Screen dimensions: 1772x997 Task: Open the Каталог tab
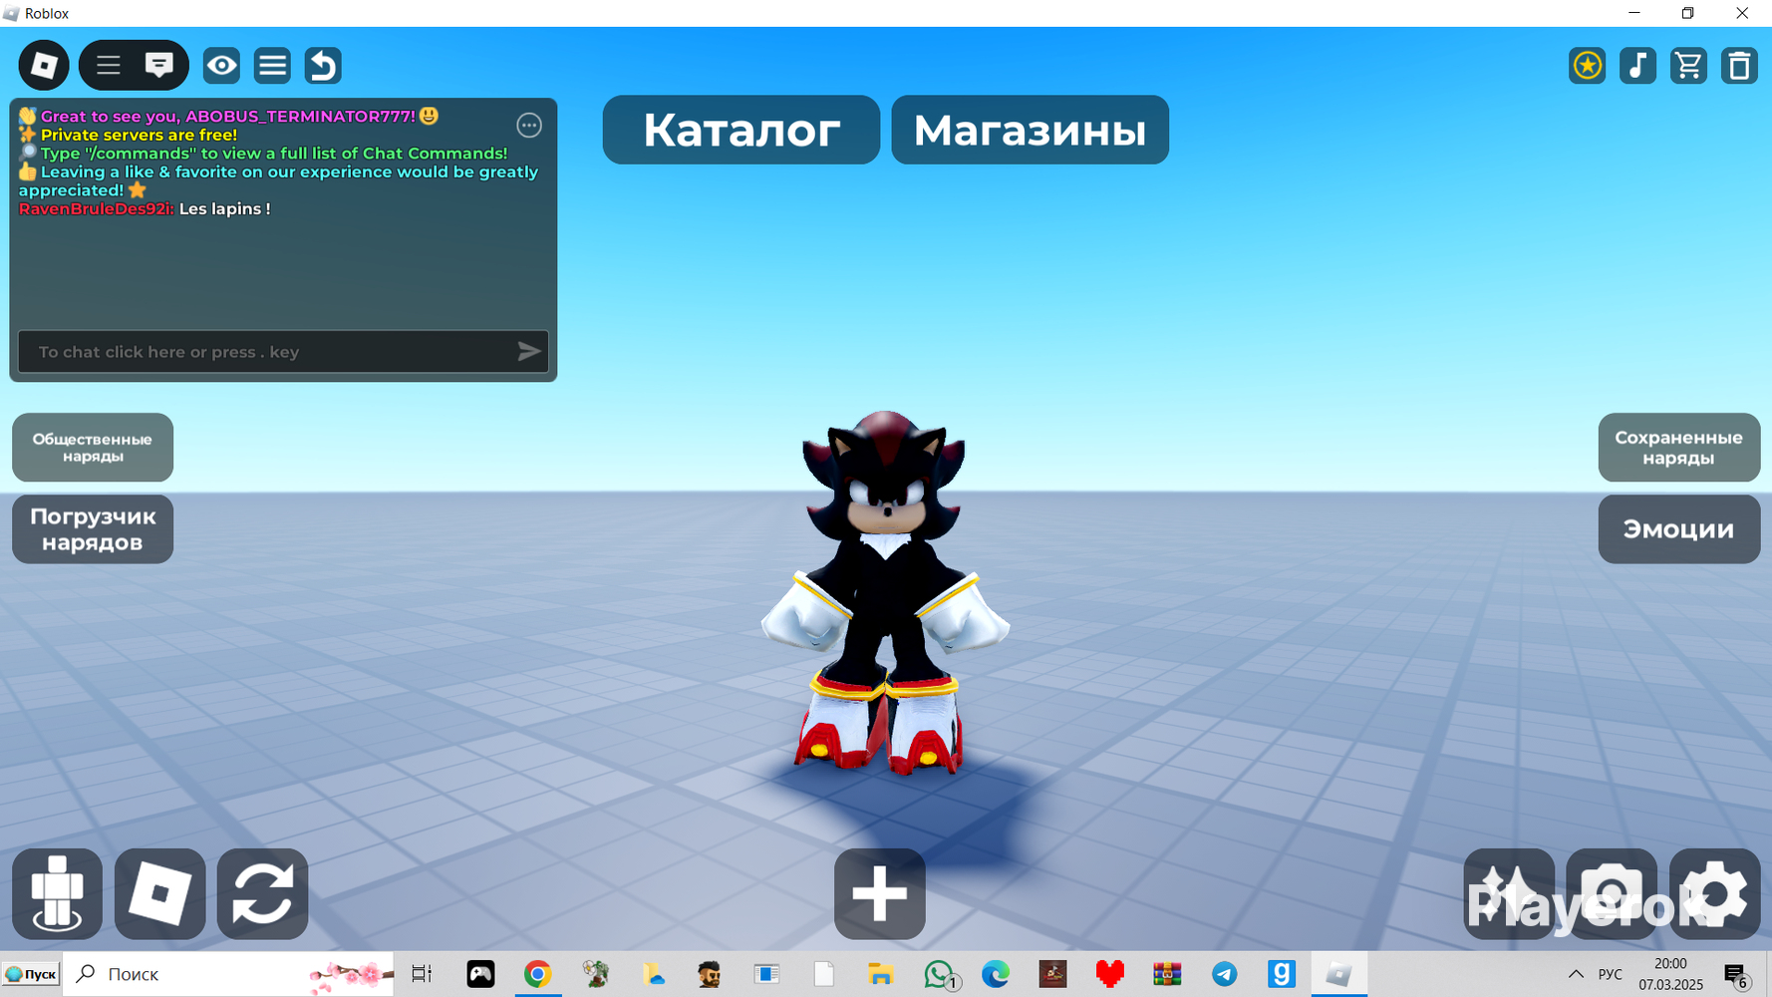click(x=741, y=130)
